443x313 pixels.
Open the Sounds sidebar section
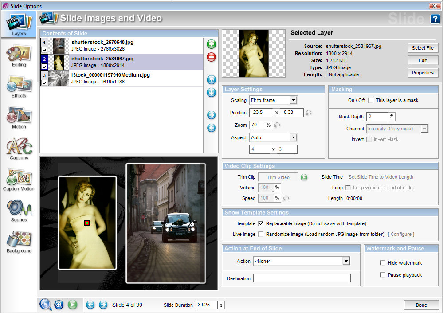pyautogui.click(x=19, y=211)
